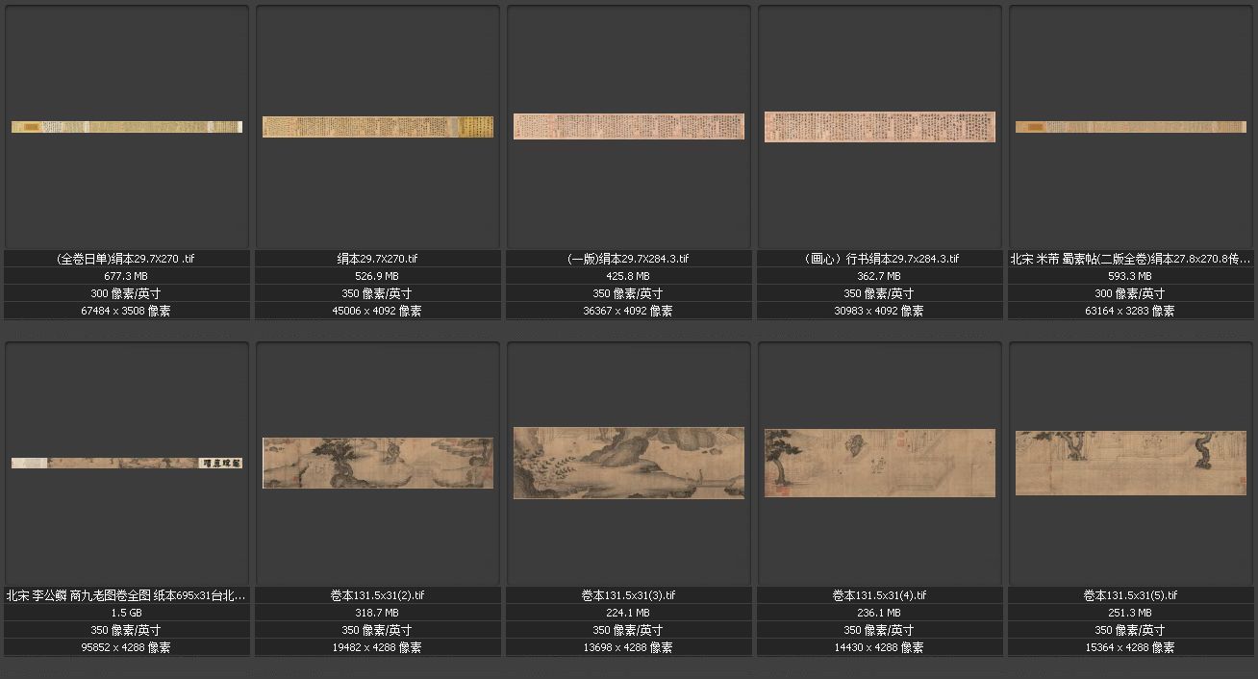Viewport: 1258px width, 679px height.
Task: Select the 36367 x 4092 像素 dimensions text
Action: [629, 311]
